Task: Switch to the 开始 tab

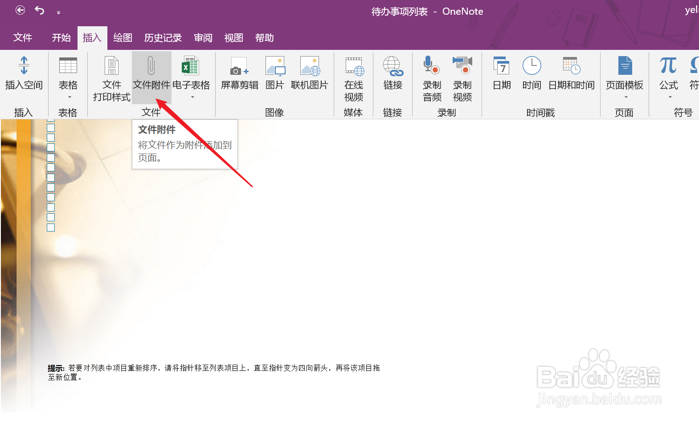Action: [61, 38]
